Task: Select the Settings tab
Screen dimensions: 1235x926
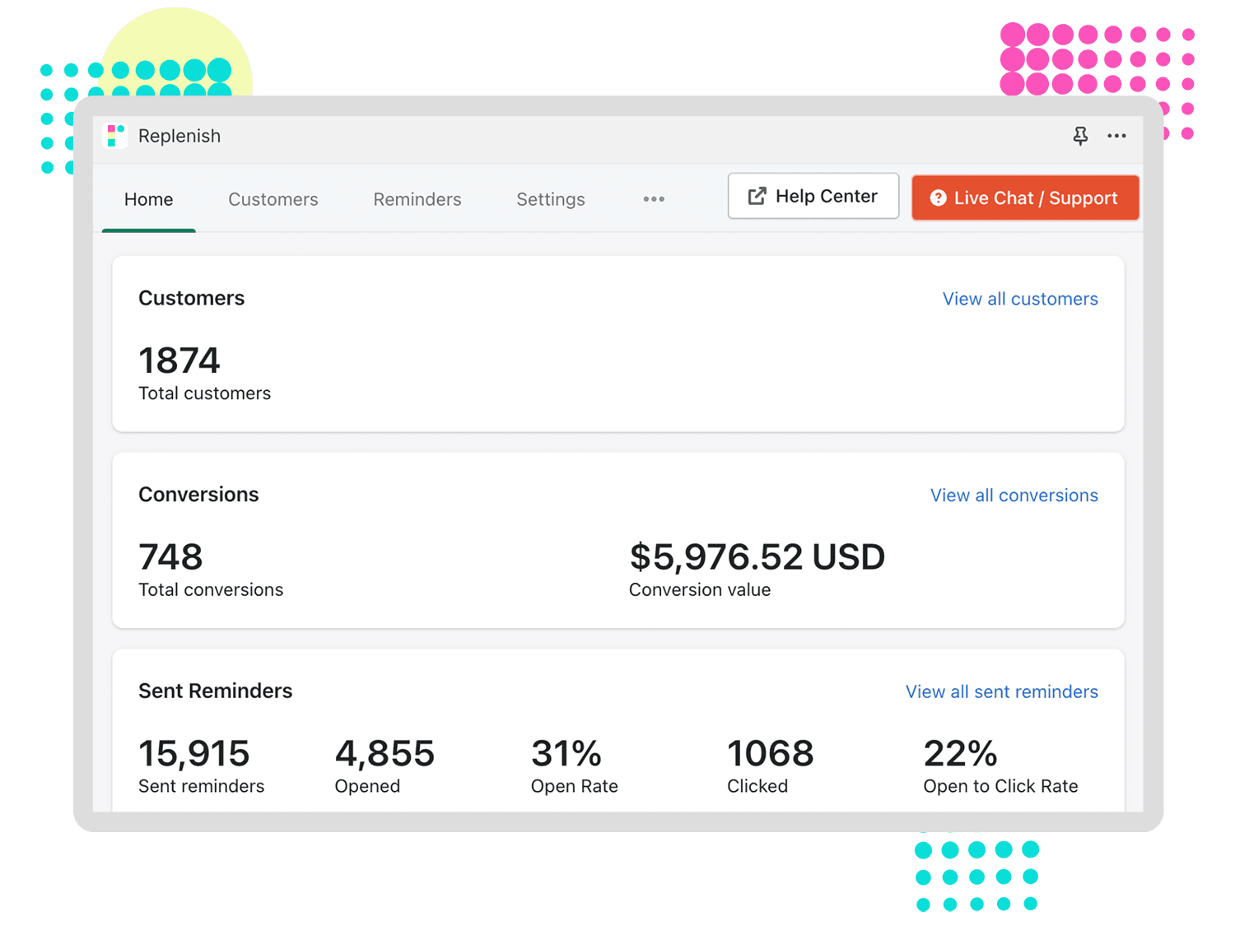Action: click(x=550, y=199)
